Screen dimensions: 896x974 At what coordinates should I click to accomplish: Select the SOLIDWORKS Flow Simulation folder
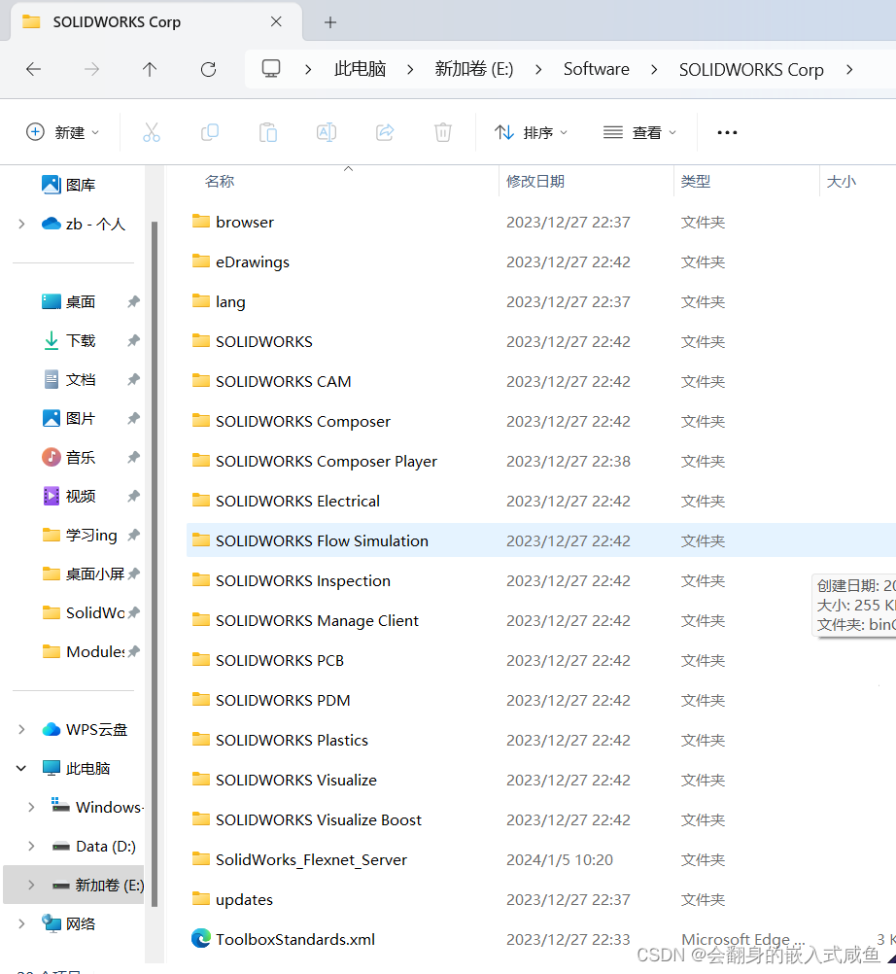pos(540,540)
